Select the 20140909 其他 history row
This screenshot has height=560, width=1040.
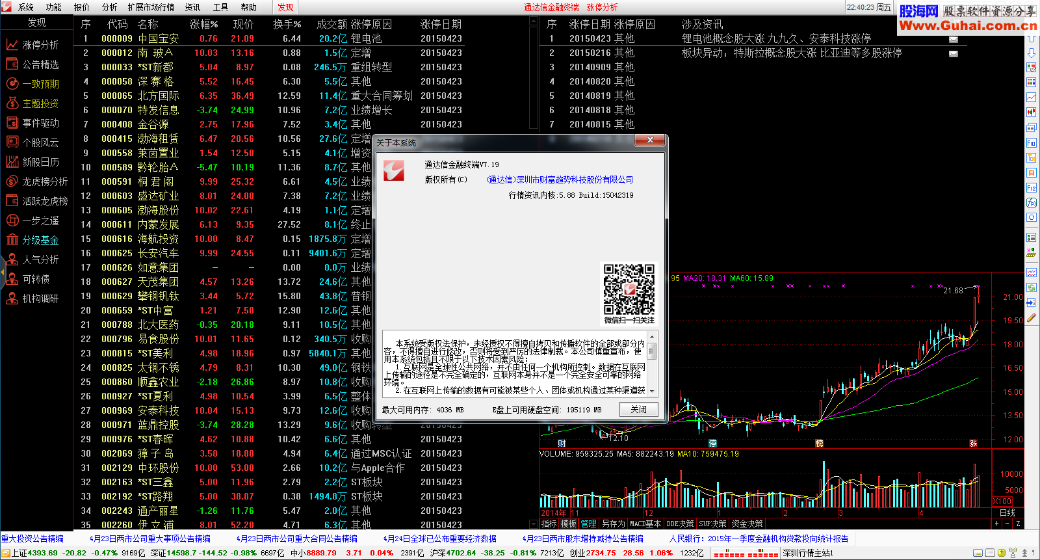[753, 67]
